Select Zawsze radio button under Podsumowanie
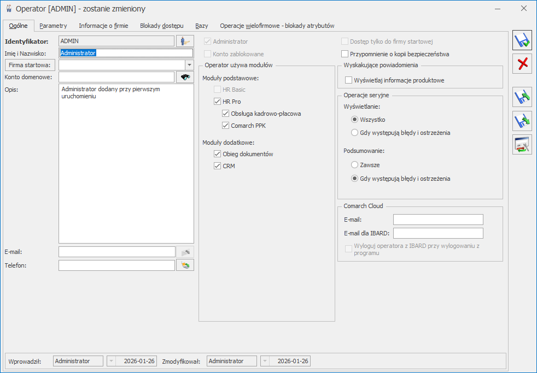Image resolution: width=537 pixels, height=373 pixels. point(355,164)
